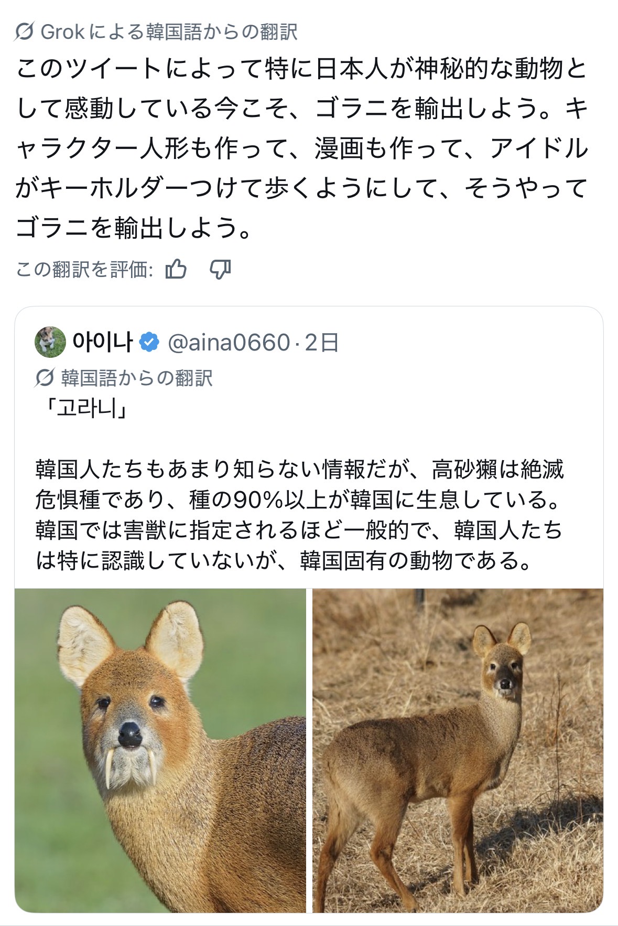Tap the この翻訳を評価 label
This screenshot has height=926, width=618.
click(84, 270)
